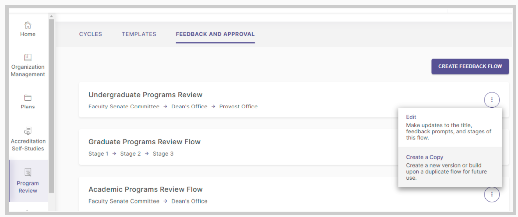Click the Accreditation Self-Studies label

pos(28,145)
